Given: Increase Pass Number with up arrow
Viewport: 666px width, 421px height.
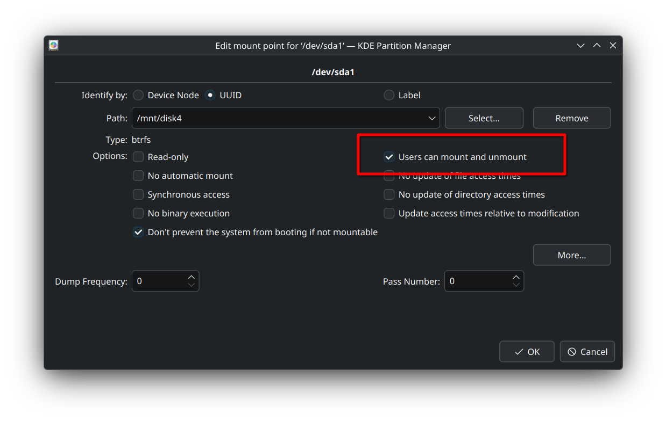Looking at the screenshot, I should coord(516,277).
